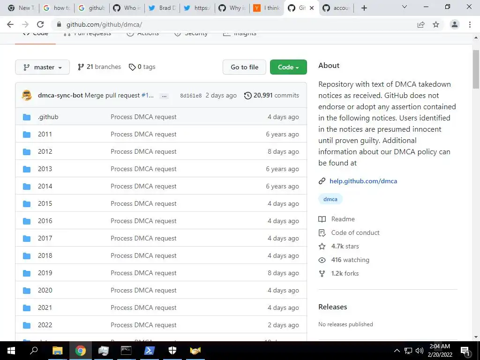Open the master branch dropdown
The height and width of the screenshot is (360, 480).
click(43, 67)
